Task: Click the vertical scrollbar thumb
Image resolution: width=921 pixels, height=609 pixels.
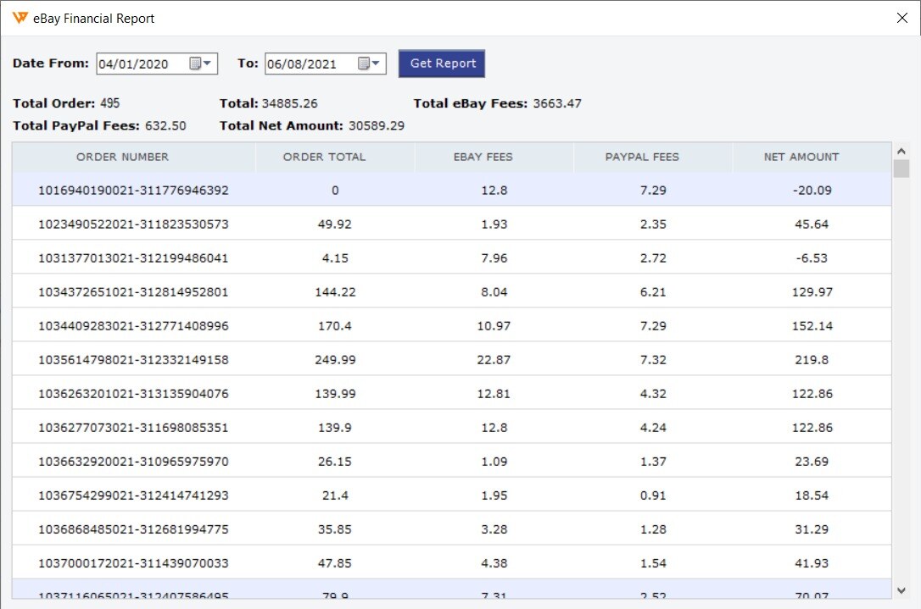Action: 901,169
